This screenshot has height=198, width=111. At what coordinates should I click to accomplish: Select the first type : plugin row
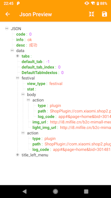[49, 106]
